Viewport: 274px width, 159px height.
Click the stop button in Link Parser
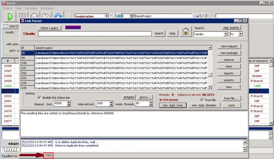click(x=172, y=33)
